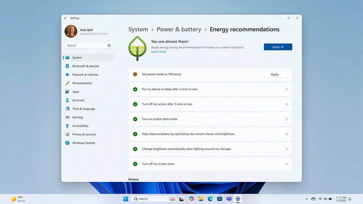Screen dimensions: 363x204
Task: Click green checkmark beside 'Turn off my screen after'
Action: (135, 104)
